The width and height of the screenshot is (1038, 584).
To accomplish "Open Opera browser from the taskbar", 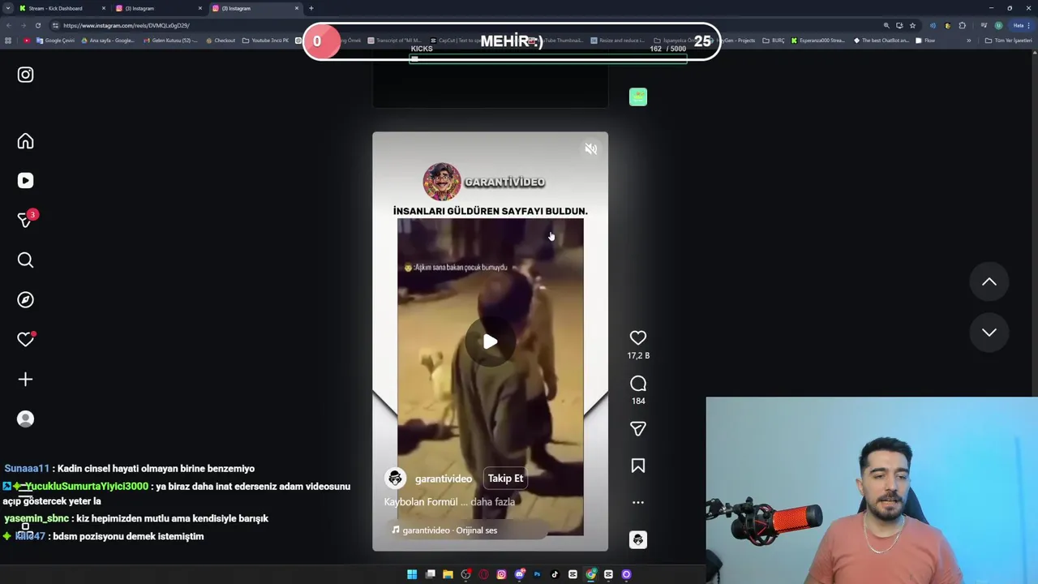I will (x=483, y=574).
